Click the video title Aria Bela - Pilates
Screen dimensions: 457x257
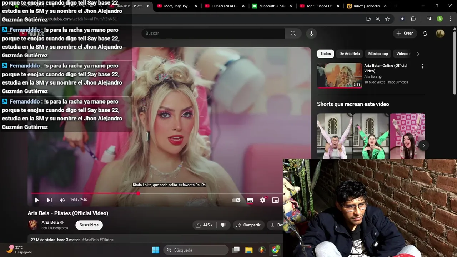pos(68,213)
